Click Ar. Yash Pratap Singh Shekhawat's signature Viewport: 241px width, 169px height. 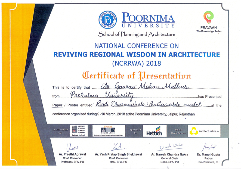(x=118, y=147)
